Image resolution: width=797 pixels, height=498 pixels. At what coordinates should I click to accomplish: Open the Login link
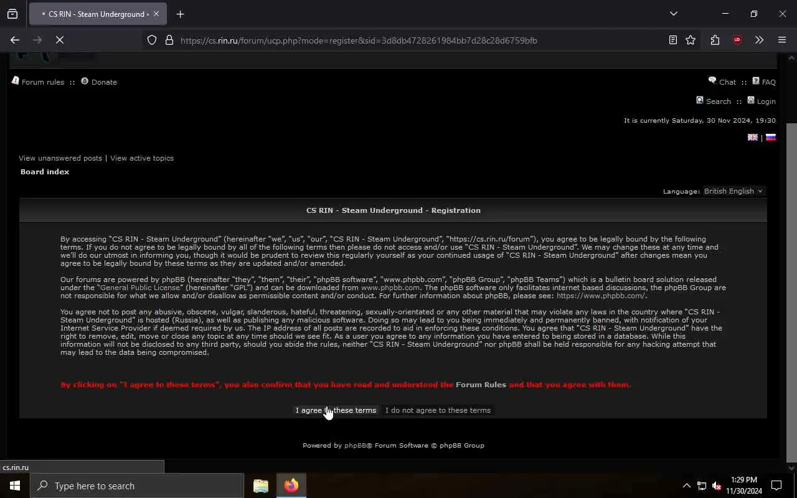(766, 101)
